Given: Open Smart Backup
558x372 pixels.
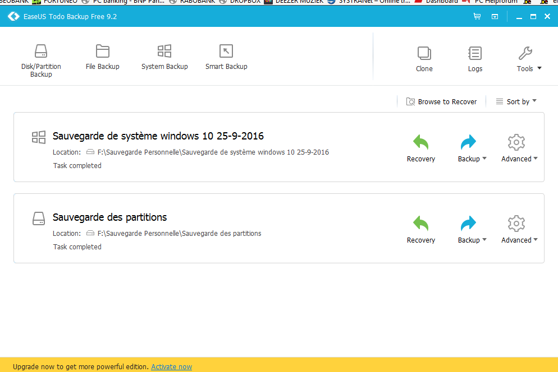Looking at the screenshot, I should pyautogui.click(x=226, y=57).
